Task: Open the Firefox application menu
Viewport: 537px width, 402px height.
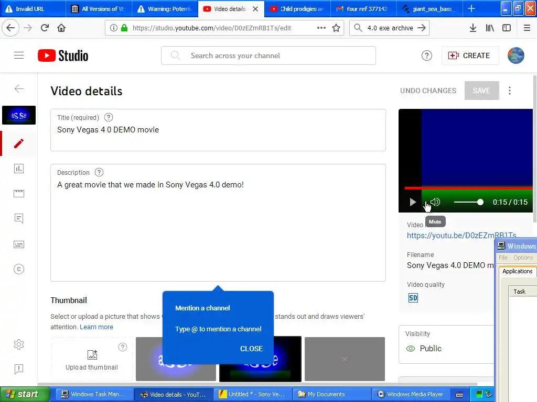Action: coord(527,28)
